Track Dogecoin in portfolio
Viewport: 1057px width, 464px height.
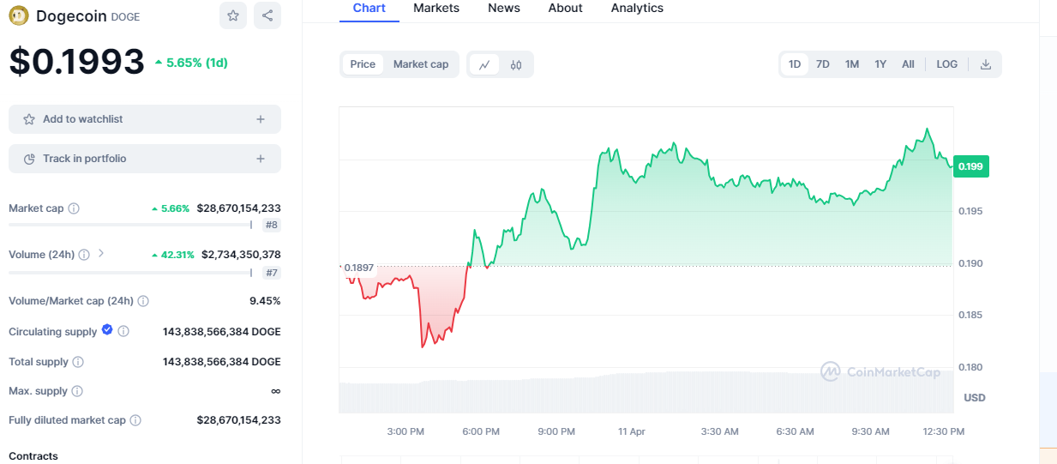145,159
